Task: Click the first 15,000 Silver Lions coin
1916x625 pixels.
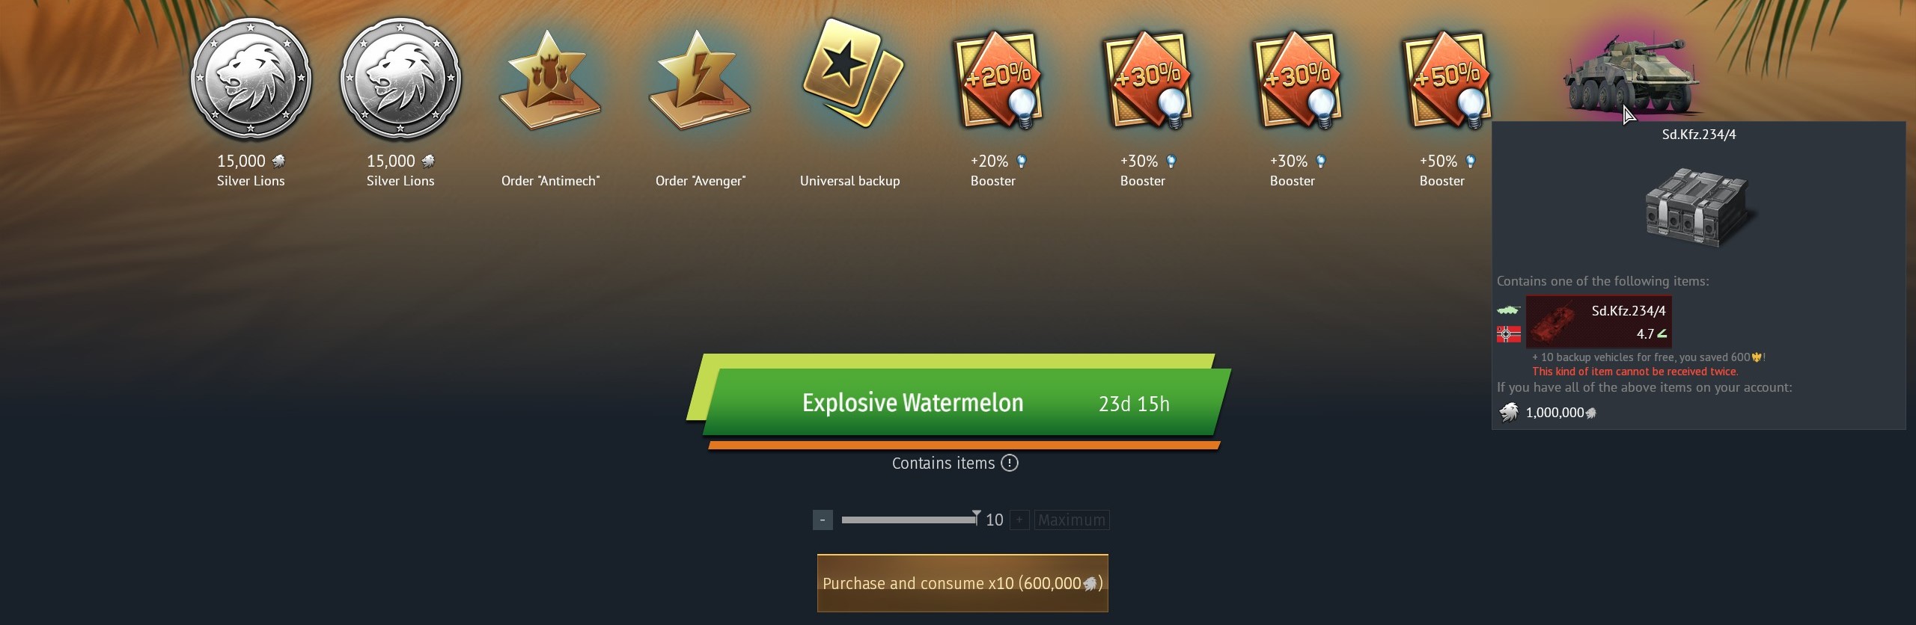Action: click(x=251, y=79)
